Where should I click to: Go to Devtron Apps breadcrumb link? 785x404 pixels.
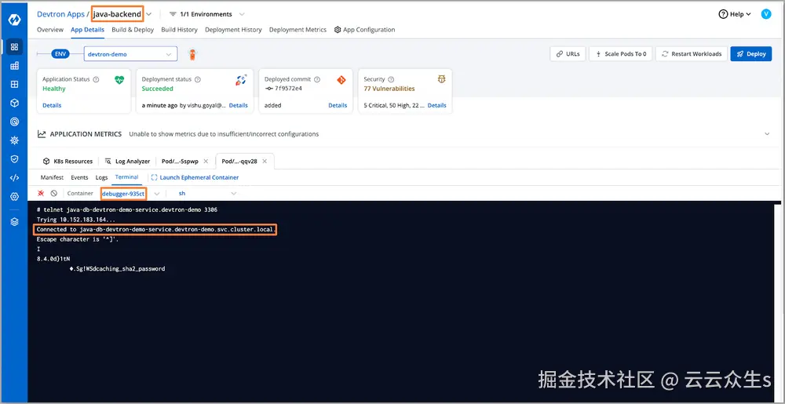60,14
